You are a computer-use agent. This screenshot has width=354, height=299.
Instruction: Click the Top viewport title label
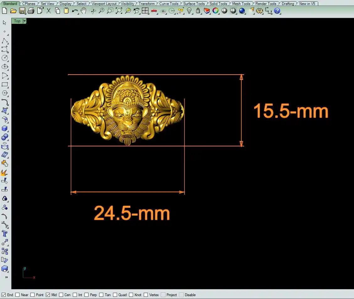click(17, 21)
